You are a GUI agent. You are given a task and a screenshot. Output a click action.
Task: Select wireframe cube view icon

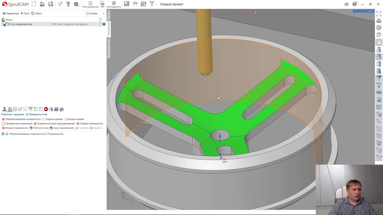point(379,35)
